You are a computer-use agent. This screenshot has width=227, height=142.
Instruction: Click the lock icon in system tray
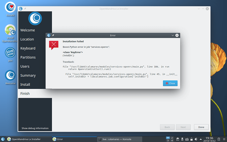point(191,139)
